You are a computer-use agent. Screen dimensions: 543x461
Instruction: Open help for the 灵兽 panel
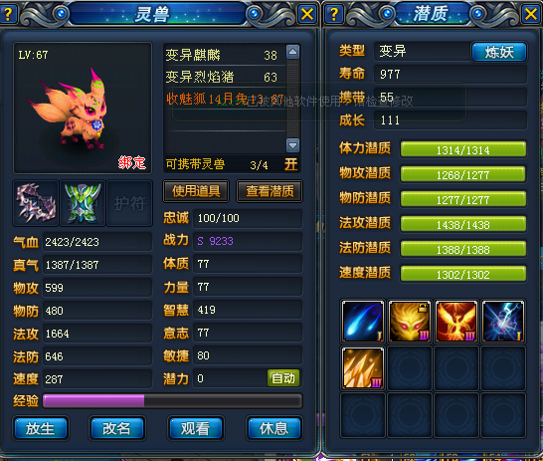(9, 14)
